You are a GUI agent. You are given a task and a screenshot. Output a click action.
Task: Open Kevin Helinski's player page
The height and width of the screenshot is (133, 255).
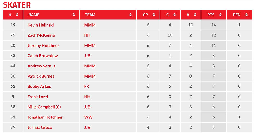click(41, 25)
